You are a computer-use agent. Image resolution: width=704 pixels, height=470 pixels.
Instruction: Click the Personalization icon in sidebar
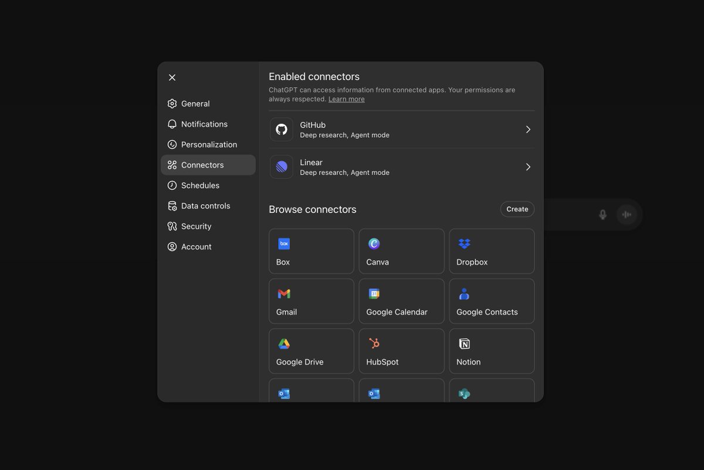pos(172,145)
